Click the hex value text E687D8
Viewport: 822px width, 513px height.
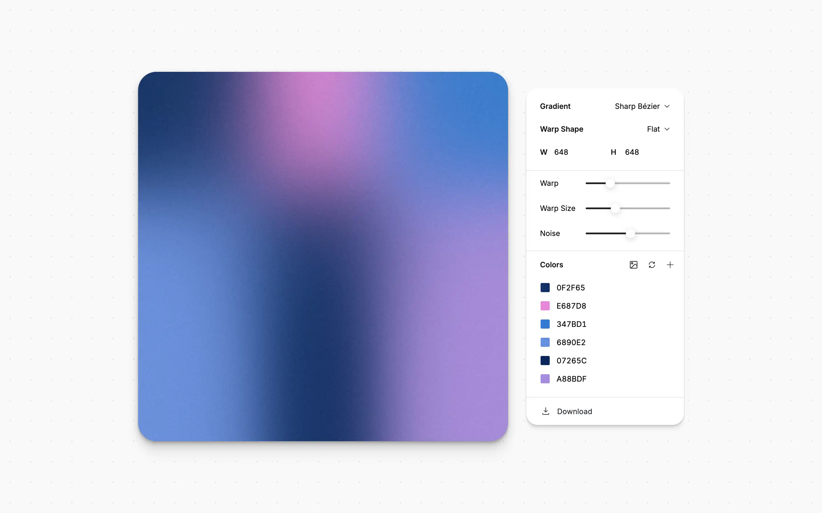(x=571, y=306)
